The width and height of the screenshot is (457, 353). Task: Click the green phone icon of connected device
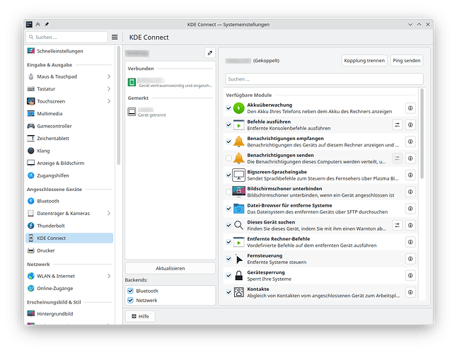pyautogui.click(x=132, y=82)
